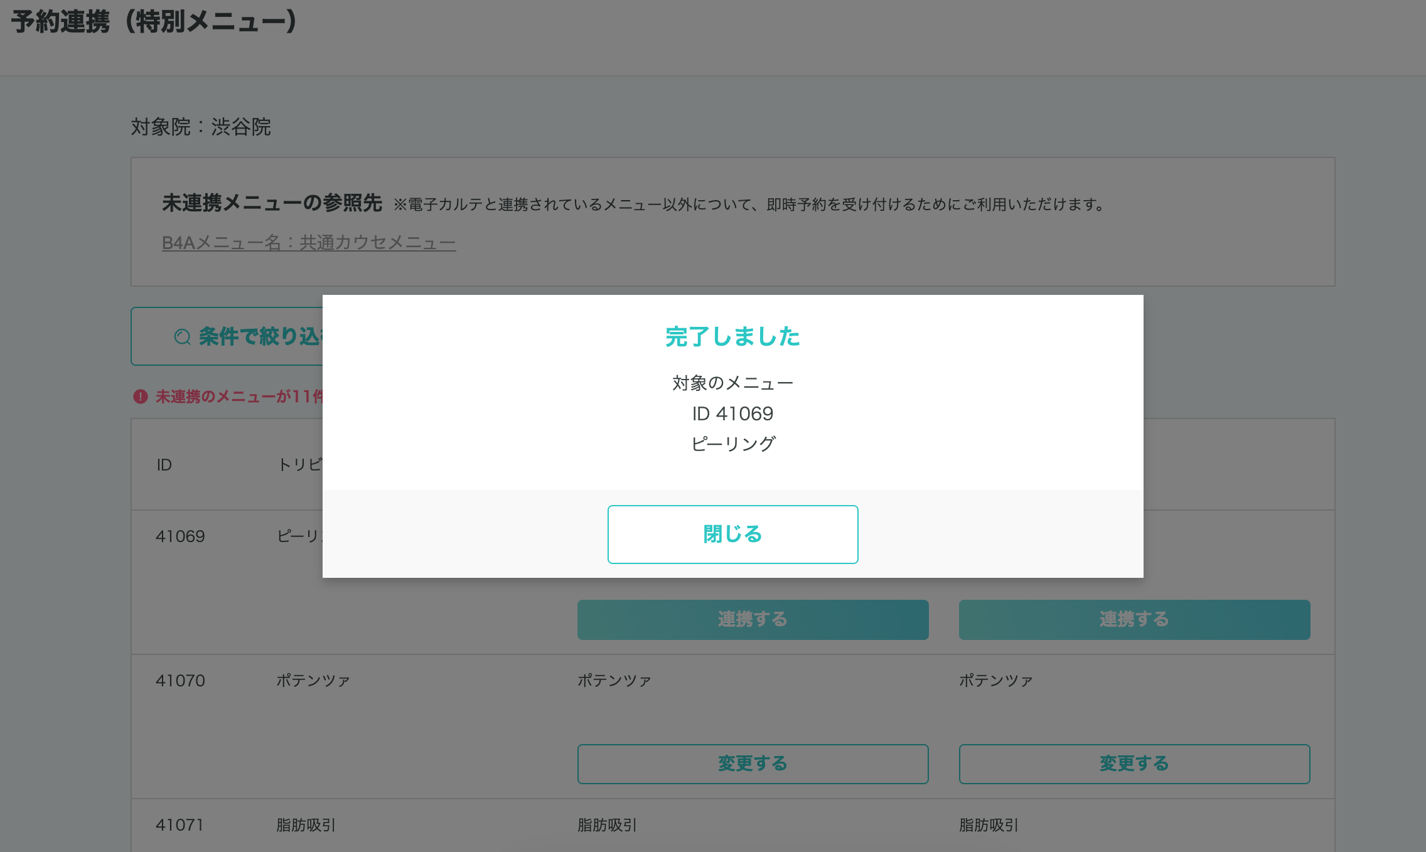Open B4Aメニュー名:共通カウセメニュー link
The height and width of the screenshot is (852, 1426).
pos(308,243)
